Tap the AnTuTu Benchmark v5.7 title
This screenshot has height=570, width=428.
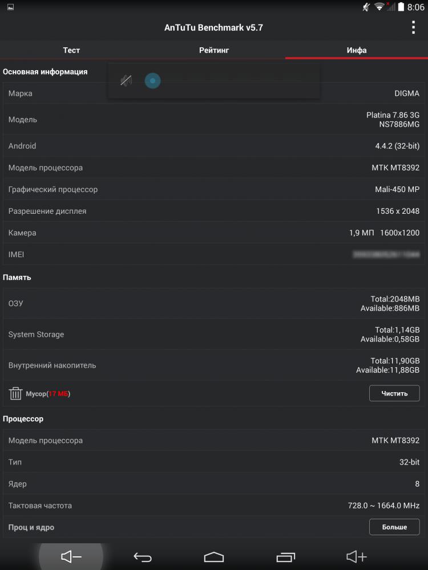[213, 27]
